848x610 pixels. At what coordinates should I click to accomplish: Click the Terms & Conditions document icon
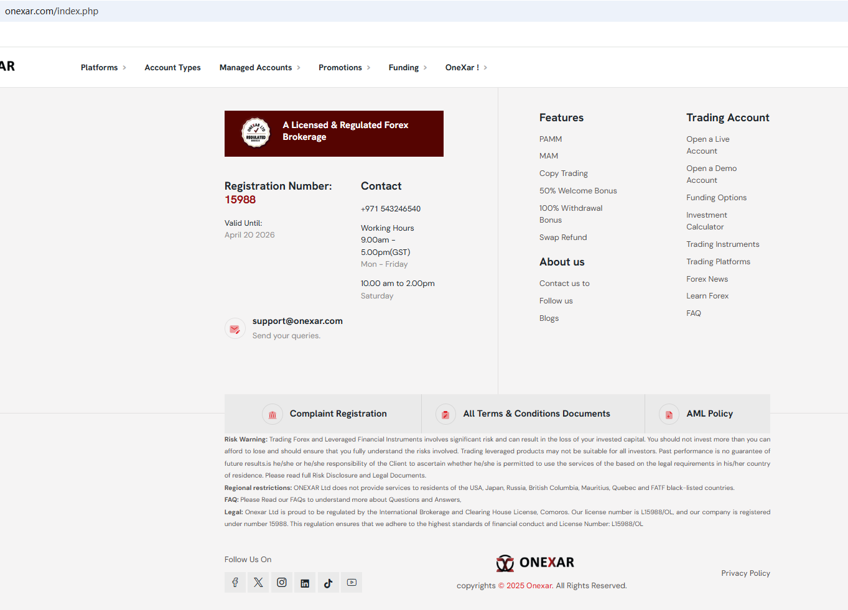[445, 414]
